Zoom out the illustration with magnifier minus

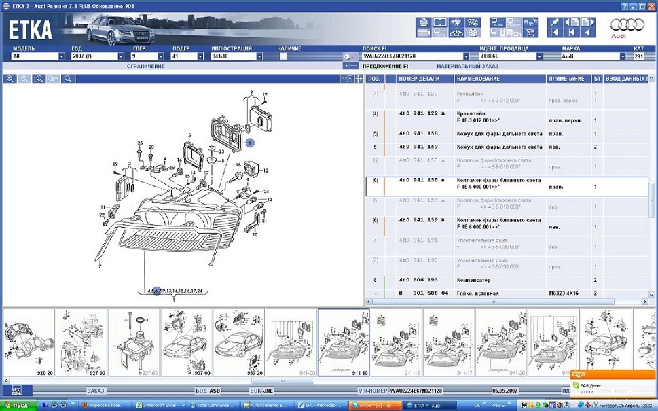(x=24, y=79)
